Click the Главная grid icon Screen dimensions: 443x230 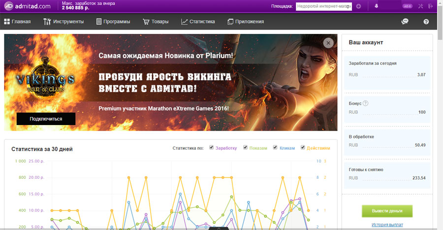pos(7,22)
